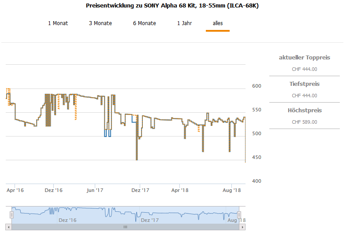Click the Dez '16 label in navigator
This screenshot has width=346, height=236.
pyautogui.click(x=67, y=220)
